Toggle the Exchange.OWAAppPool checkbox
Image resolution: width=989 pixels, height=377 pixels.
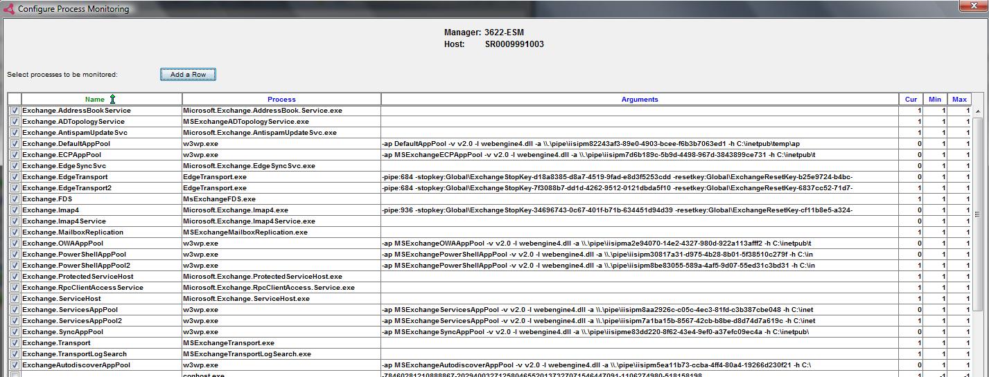15,243
